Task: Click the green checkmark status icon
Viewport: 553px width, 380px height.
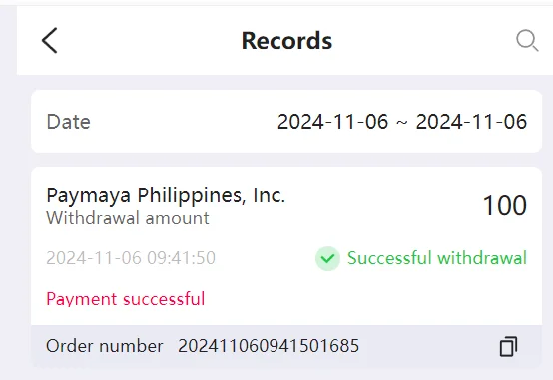Action: [327, 258]
